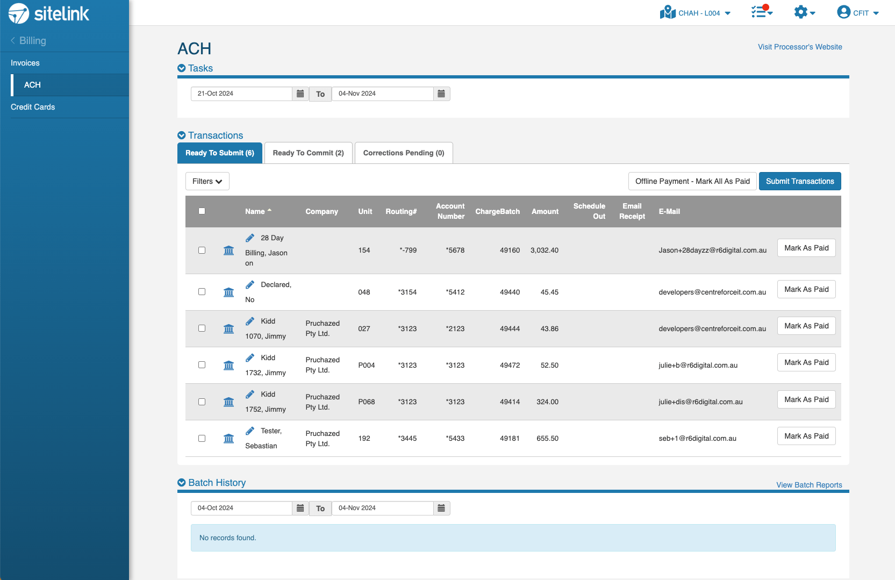895x580 pixels.
Task: Click the Submit Transactions button
Action: pos(799,182)
